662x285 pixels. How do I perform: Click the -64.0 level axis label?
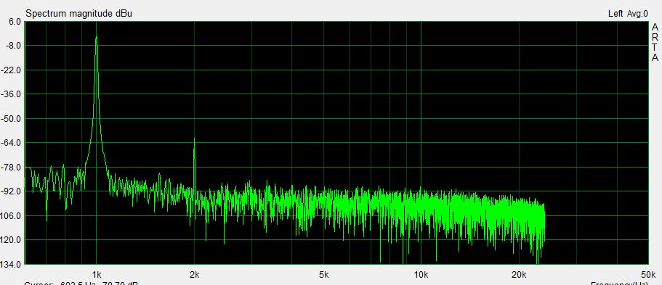(12, 142)
